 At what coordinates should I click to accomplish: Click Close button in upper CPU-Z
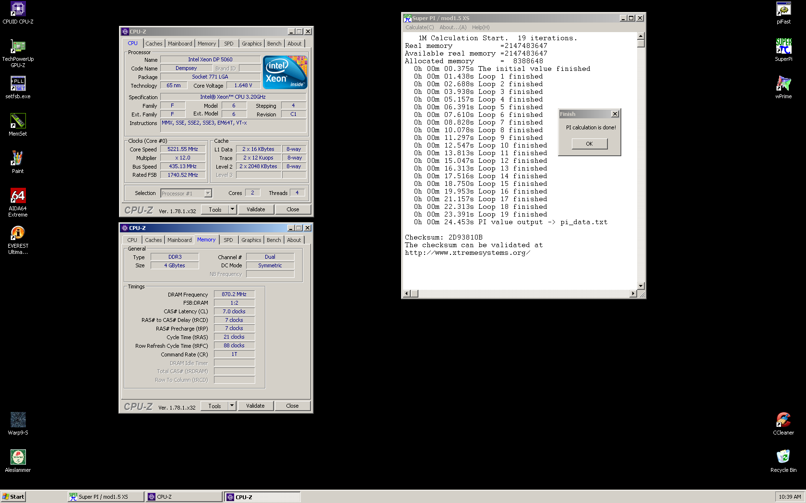click(x=293, y=209)
